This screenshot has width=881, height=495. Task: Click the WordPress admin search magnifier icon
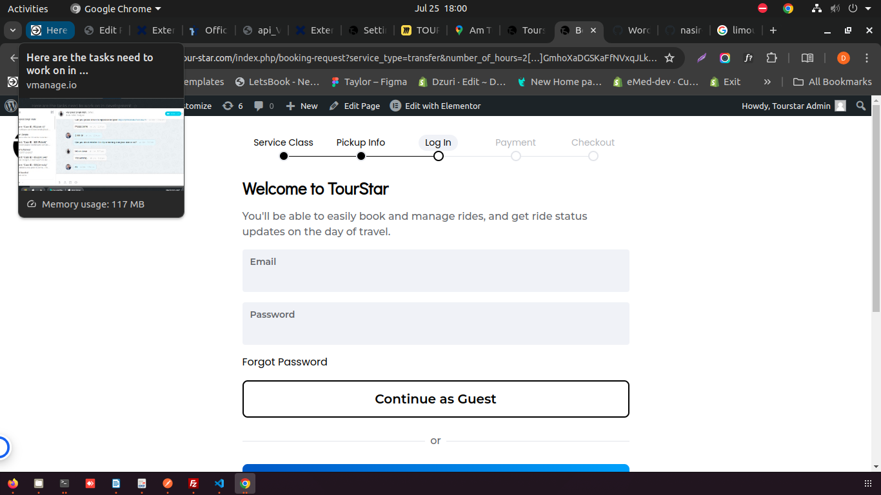[x=861, y=106]
